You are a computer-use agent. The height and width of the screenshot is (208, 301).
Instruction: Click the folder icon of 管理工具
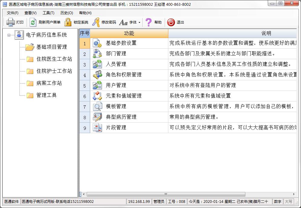[x=30, y=95]
